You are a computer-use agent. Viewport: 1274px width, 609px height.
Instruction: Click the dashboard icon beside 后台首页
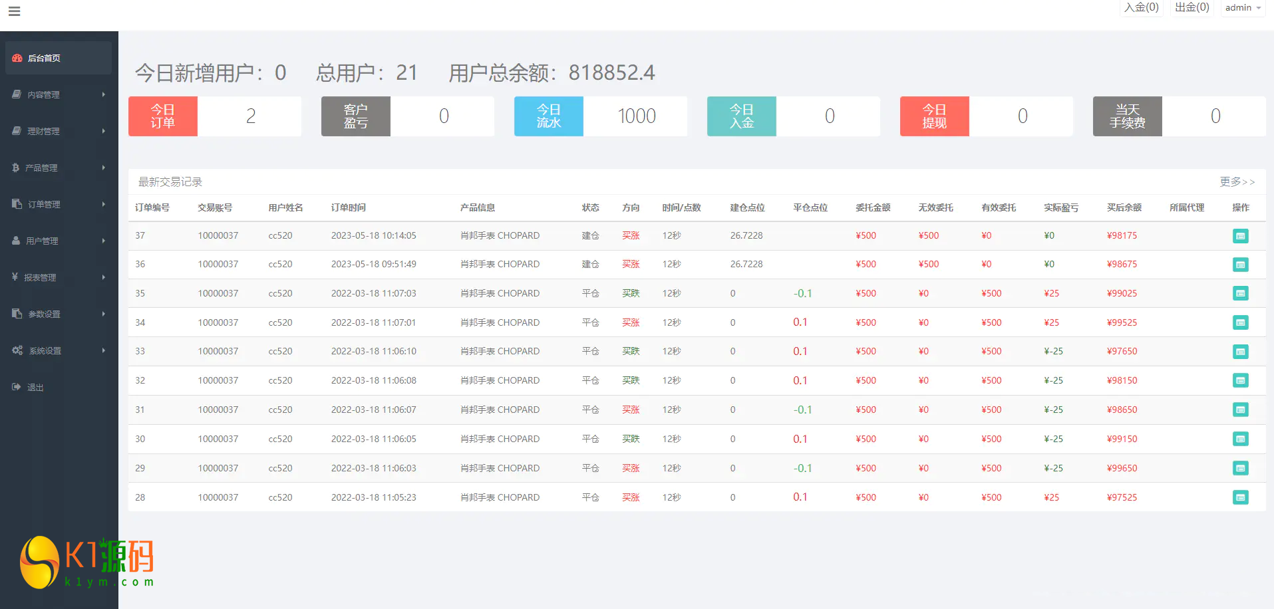(x=17, y=59)
